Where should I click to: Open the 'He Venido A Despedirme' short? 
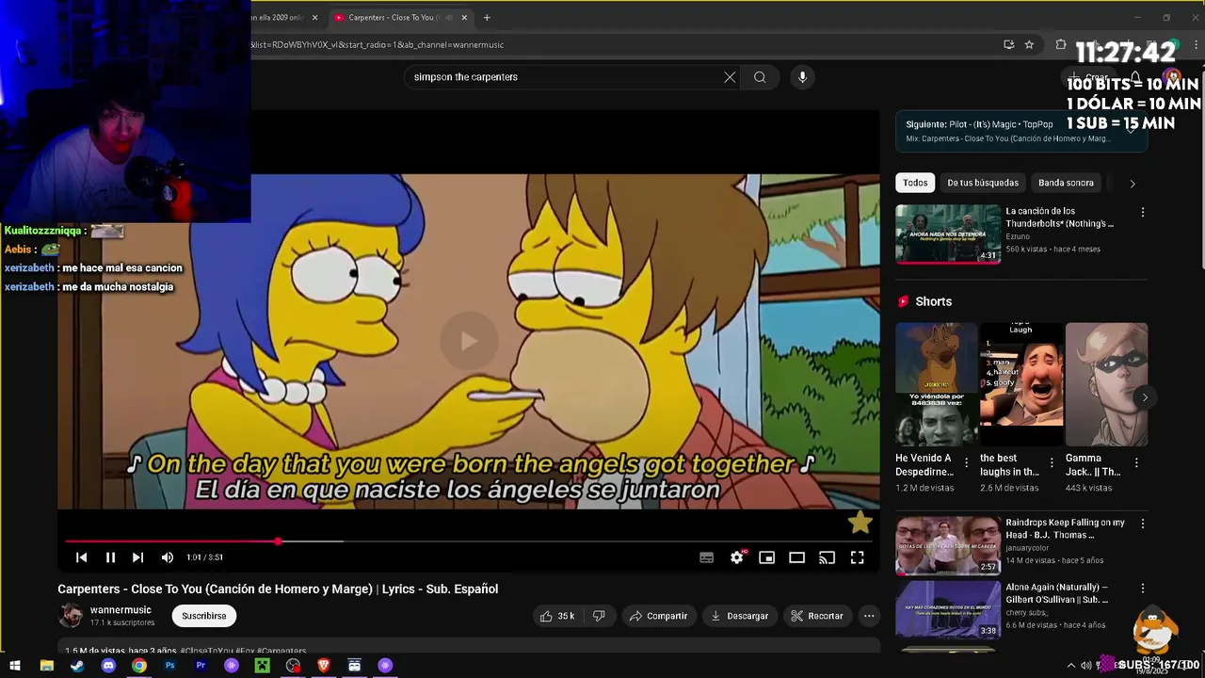[x=937, y=384]
